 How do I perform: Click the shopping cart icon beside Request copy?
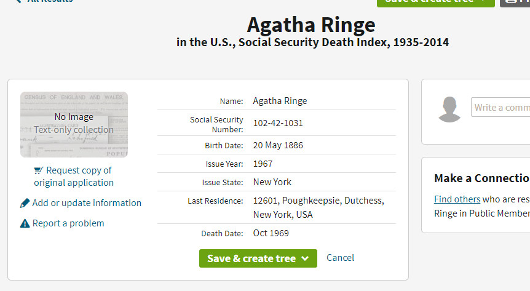click(39, 170)
